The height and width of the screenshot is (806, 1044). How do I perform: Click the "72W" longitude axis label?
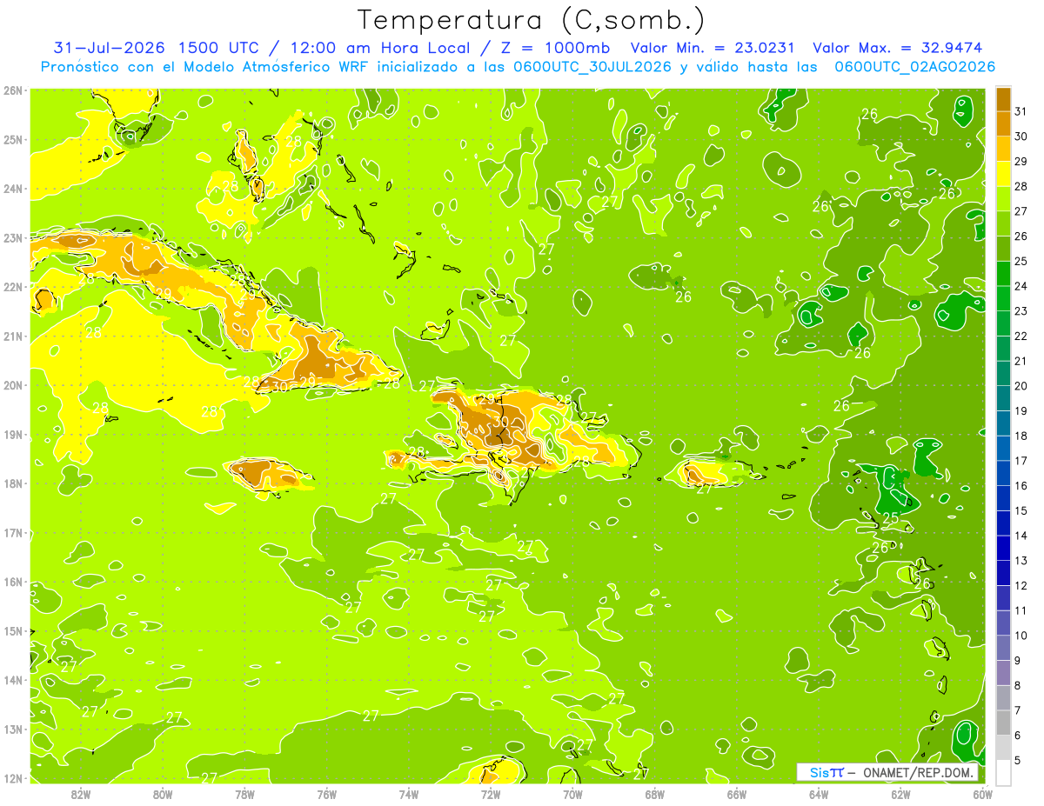(491, 794)
